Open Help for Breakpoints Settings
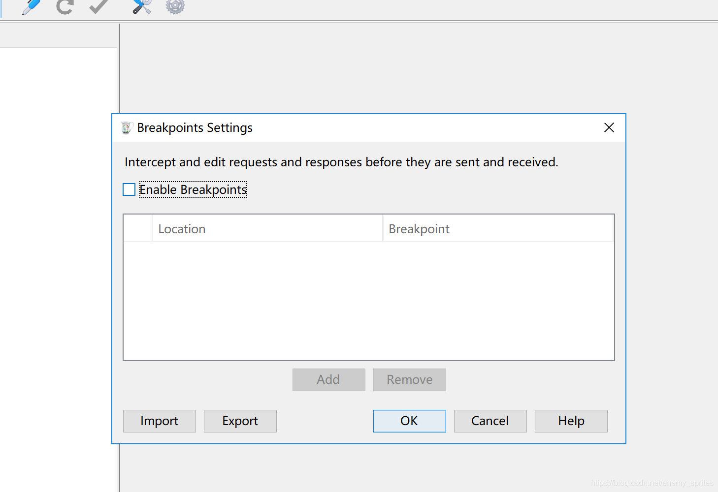Viewport: 718px width, 492px height. click(571, 421)
